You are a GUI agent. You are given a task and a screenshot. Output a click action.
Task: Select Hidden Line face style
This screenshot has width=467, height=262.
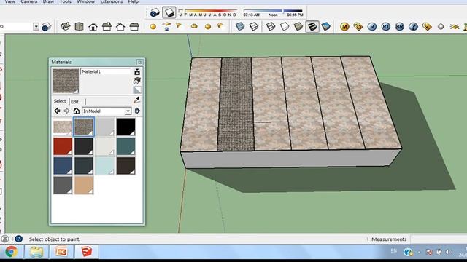pos(285,26)
